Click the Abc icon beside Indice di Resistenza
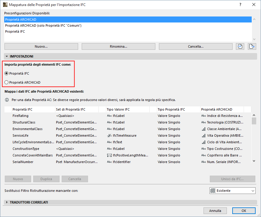This screenshot has width=261, height=217. [204, 116]
